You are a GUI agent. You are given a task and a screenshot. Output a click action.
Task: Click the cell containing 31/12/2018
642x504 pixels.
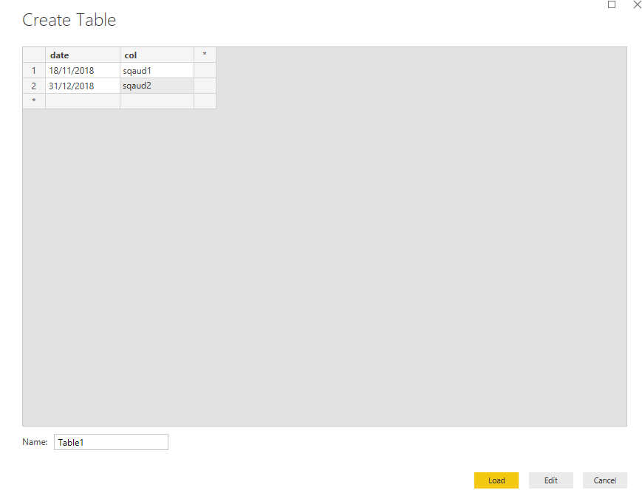pos(83,86)
